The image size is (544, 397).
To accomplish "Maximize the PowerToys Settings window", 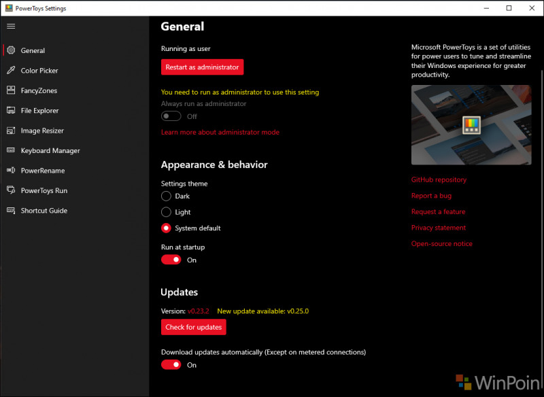I will 509,8.
